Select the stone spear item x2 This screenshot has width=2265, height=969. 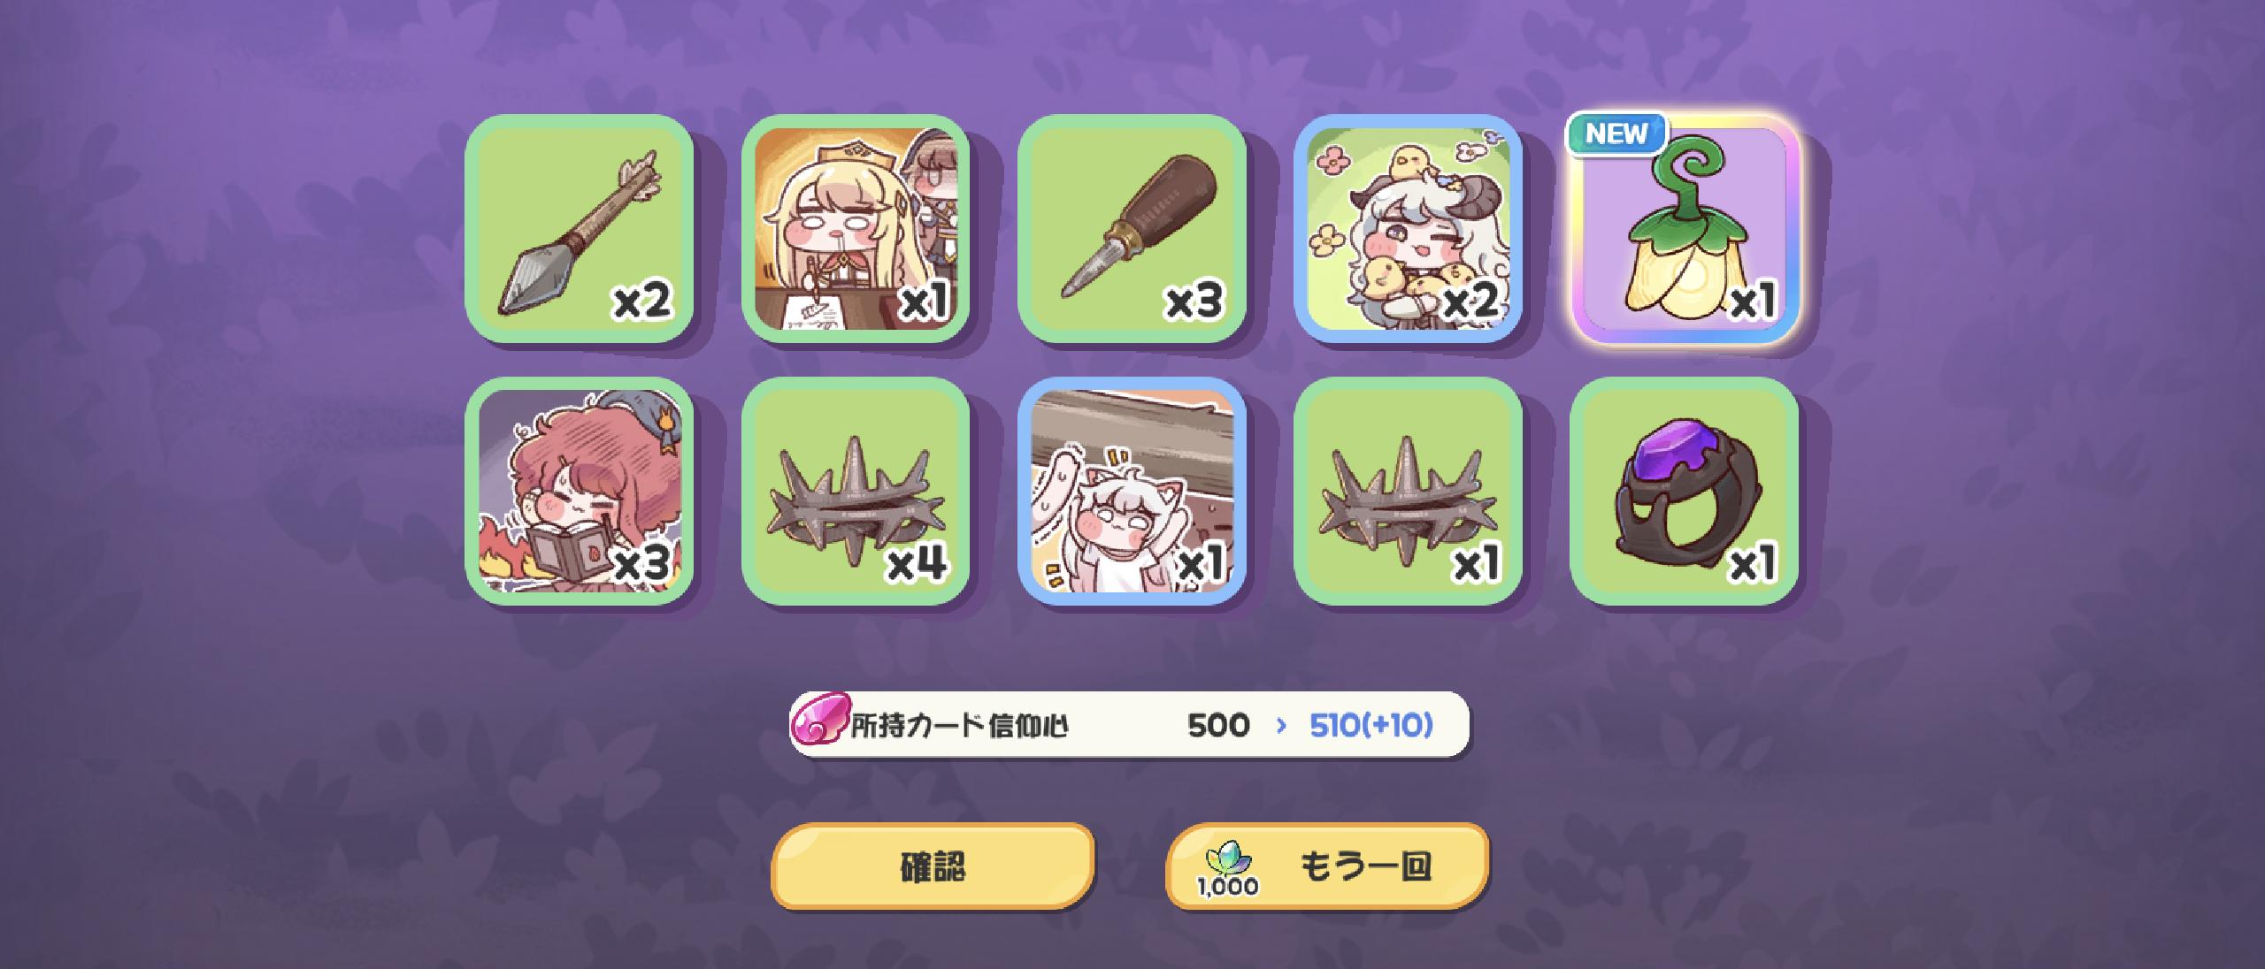(x=580, y=228)
